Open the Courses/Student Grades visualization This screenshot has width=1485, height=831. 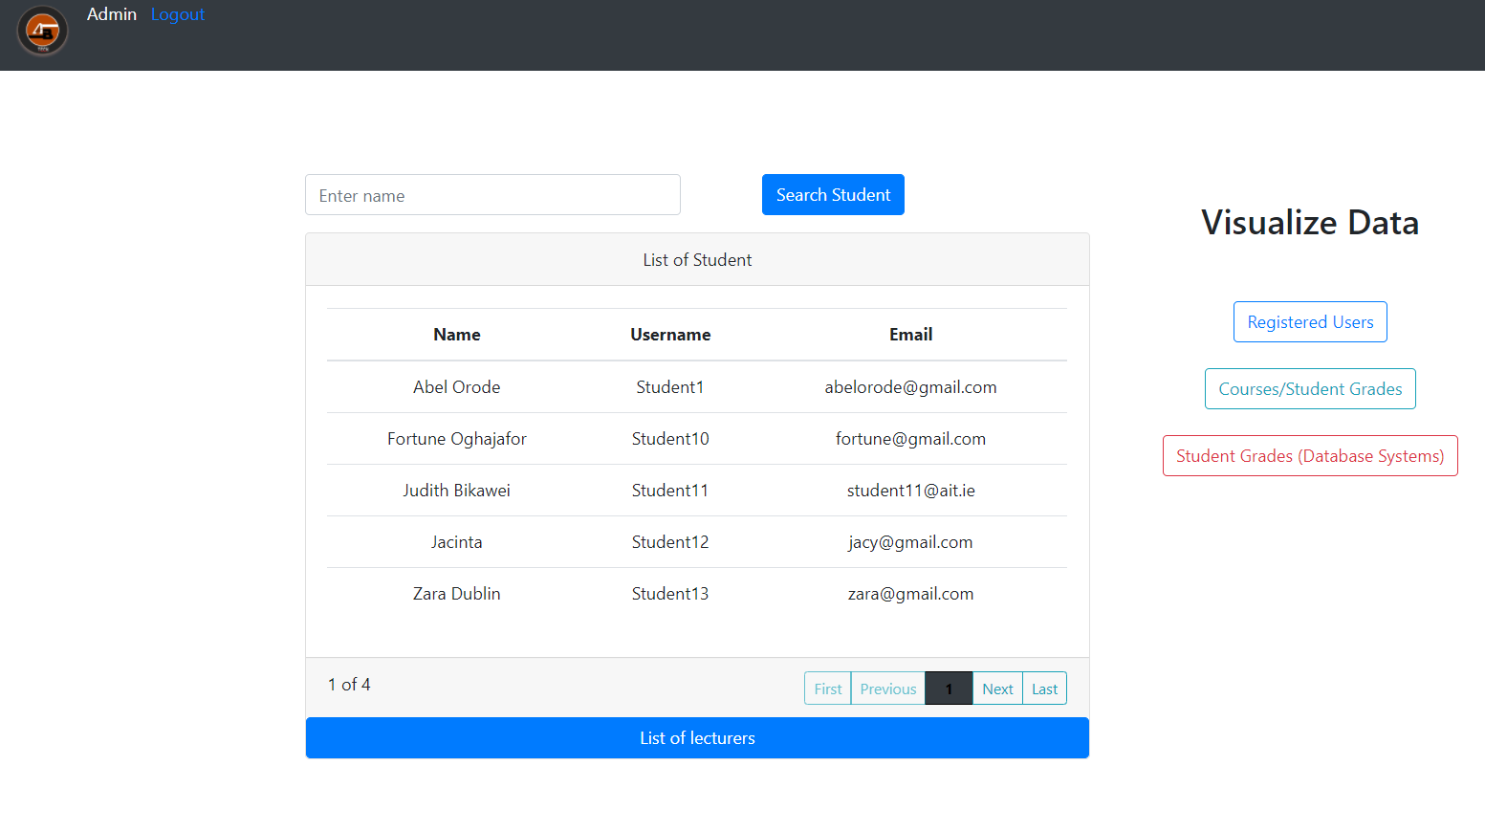[1309, 388]
